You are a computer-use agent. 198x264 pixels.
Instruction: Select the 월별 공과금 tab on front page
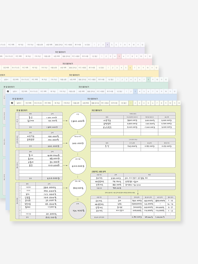tap(95, 103)
